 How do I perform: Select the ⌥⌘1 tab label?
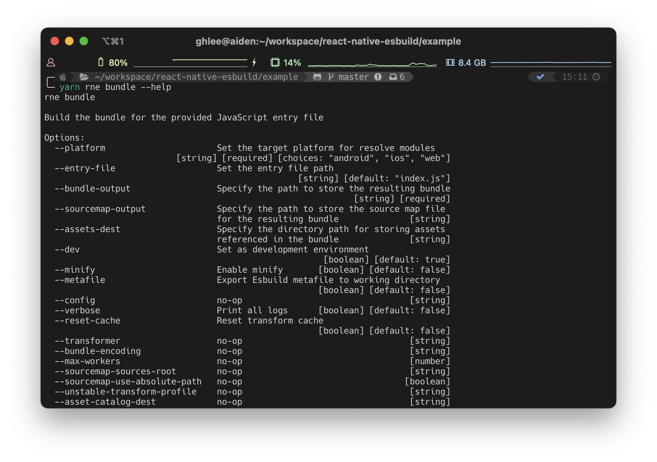point(113,41)
